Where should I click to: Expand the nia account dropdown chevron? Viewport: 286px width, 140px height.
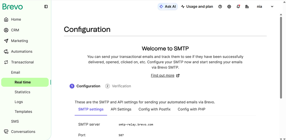pos(272,7)
